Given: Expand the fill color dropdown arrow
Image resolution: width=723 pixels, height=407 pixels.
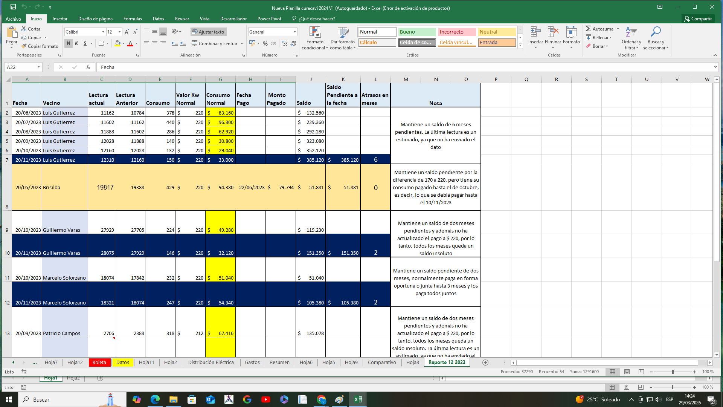Looking at the screenshot, I should (124, 44).
